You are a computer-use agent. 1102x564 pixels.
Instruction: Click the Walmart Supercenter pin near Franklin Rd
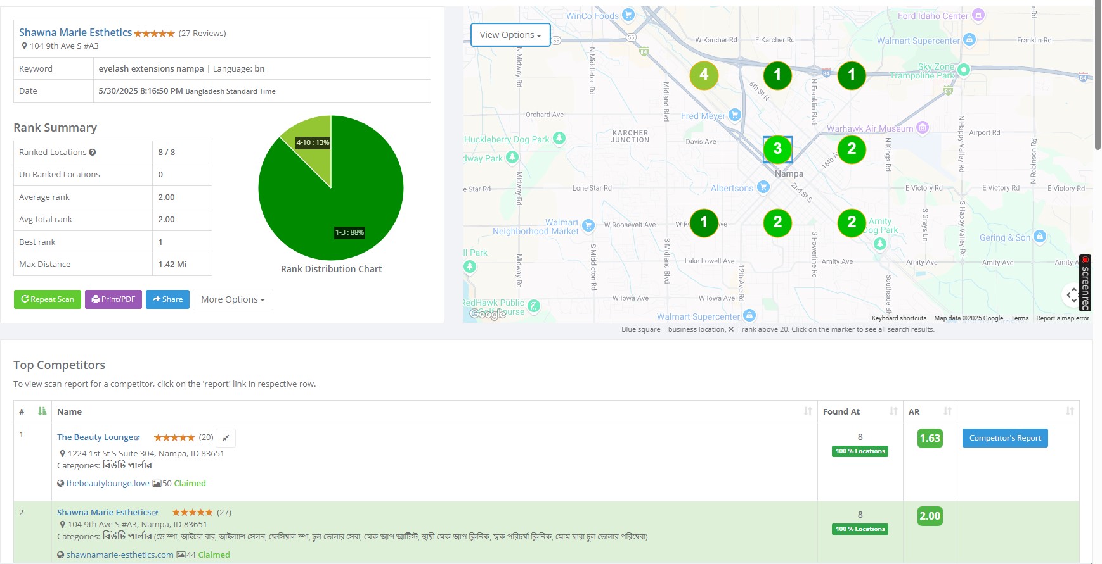pyautogui.click(x=969, y=39)
